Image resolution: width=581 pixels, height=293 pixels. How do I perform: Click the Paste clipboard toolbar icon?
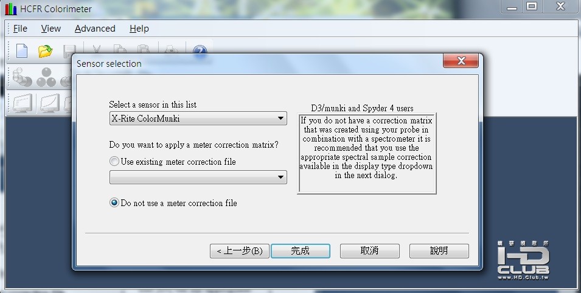[x=143, y=49]
